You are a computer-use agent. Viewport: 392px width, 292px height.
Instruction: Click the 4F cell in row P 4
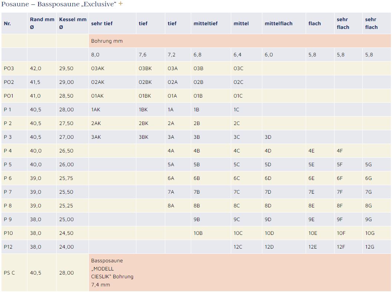click(x=340, y=151)
